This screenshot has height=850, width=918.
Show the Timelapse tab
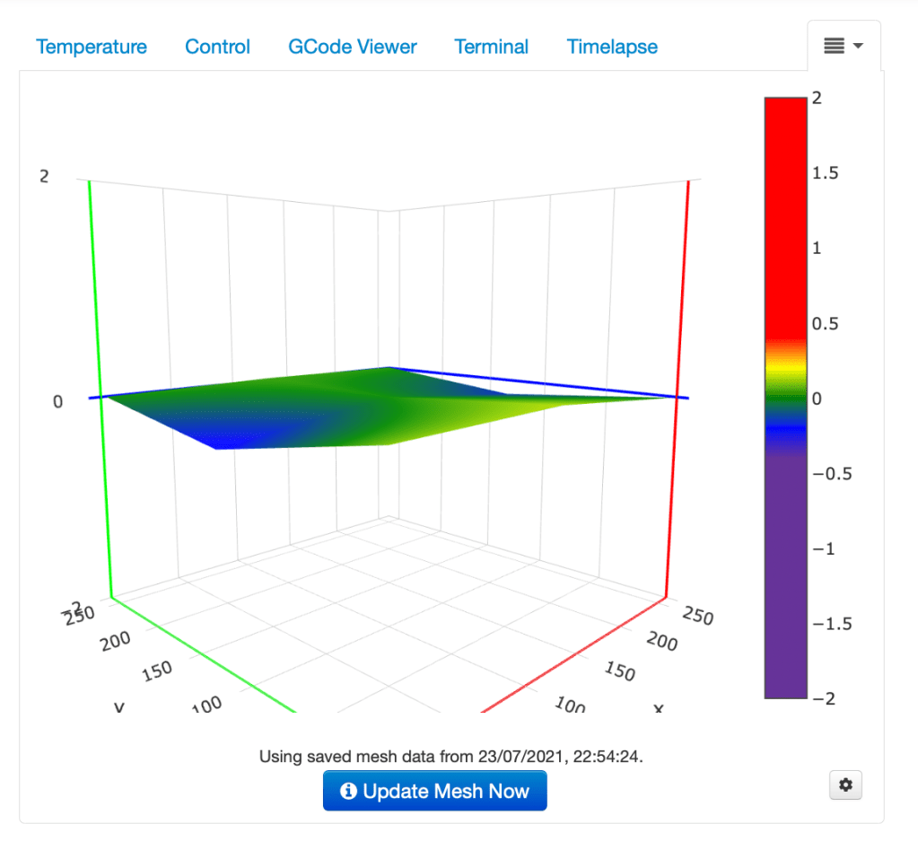pos(612,47)
